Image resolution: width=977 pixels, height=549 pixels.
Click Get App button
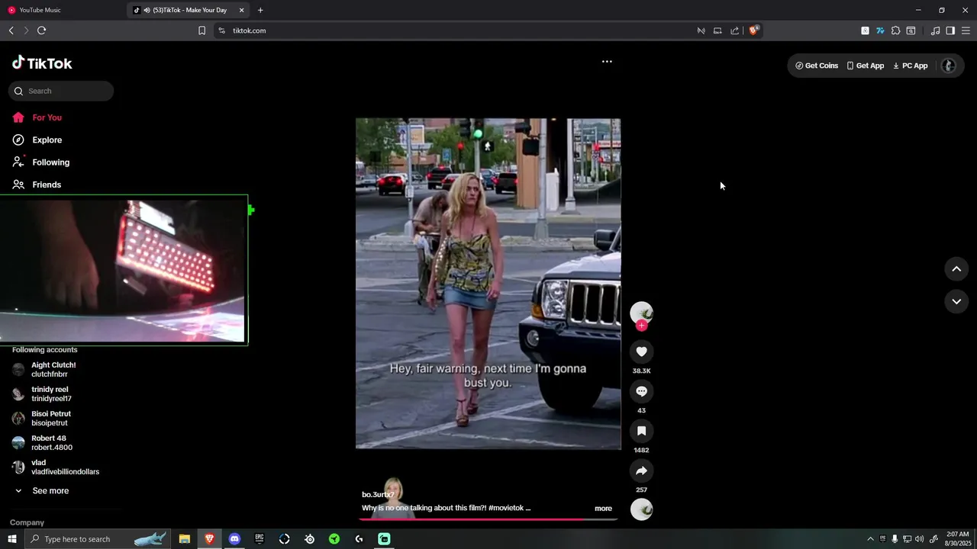click(x=866, y=66)
